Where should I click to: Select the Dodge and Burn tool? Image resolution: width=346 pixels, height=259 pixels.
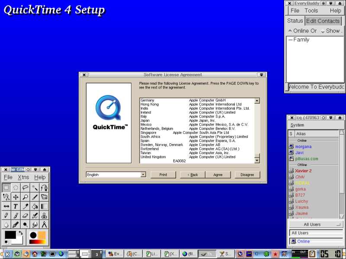tap(25, 224)
